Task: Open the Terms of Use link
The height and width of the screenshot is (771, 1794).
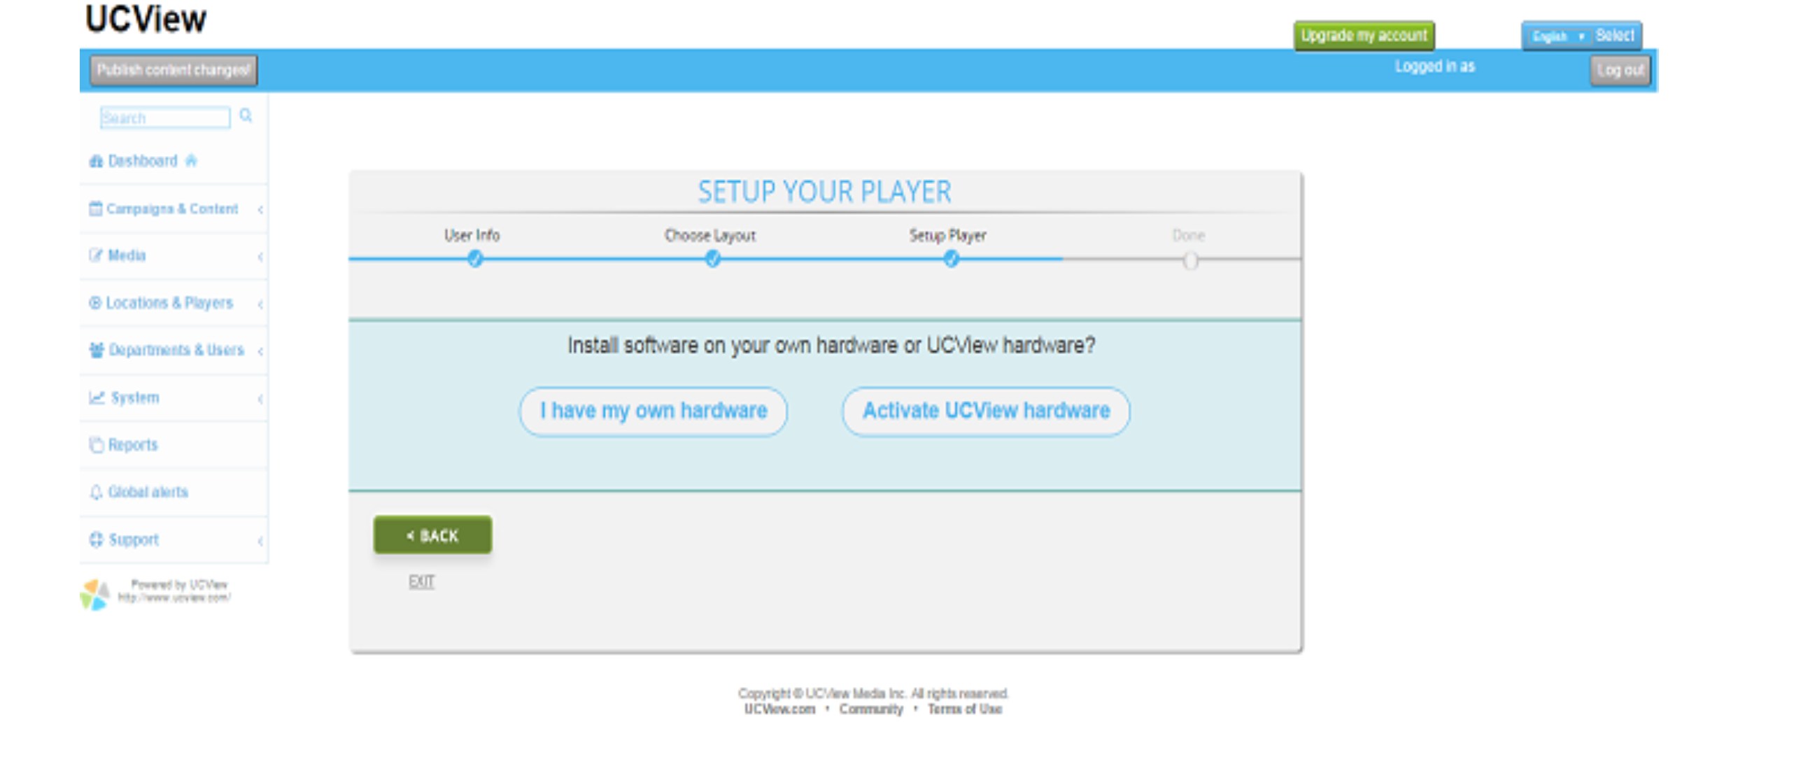Action: tap(965, 709)
